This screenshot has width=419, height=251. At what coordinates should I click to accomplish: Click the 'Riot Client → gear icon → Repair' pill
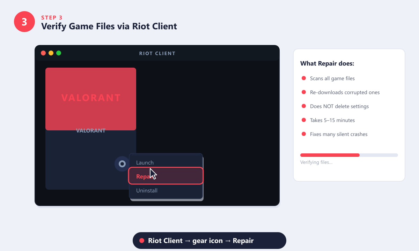tap(209, 241)
